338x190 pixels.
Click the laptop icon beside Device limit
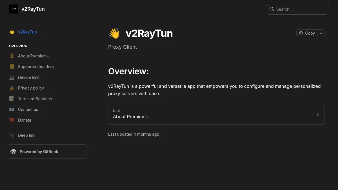click(x=12, y=77)
